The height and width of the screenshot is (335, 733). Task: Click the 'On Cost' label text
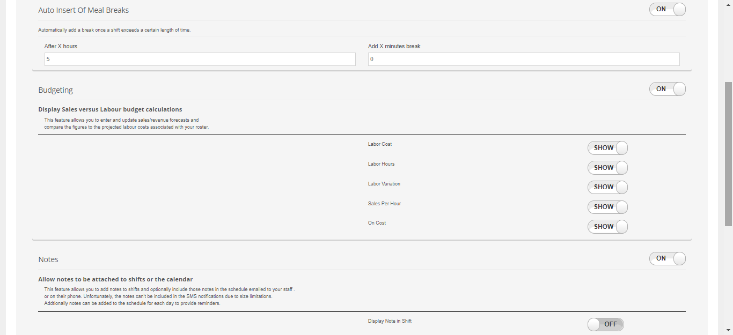click(377, 223)
